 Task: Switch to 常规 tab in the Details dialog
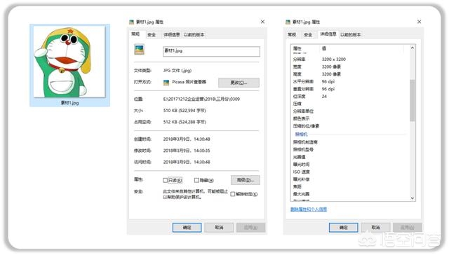[x=292, y=35]
